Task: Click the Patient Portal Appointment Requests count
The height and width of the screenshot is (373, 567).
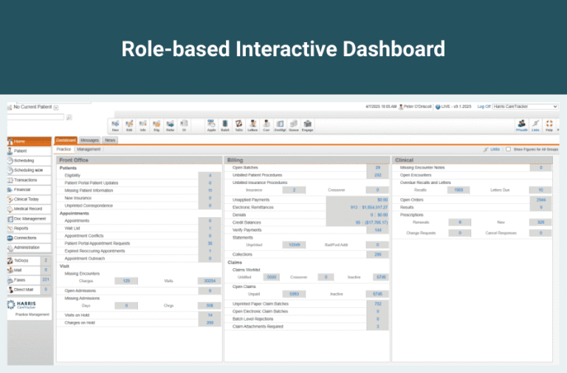Action: 210,244
